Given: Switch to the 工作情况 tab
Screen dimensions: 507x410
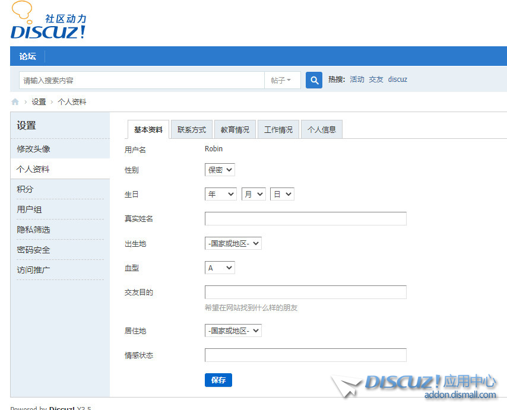Looking at the screenshot, I should coord(278,129).
